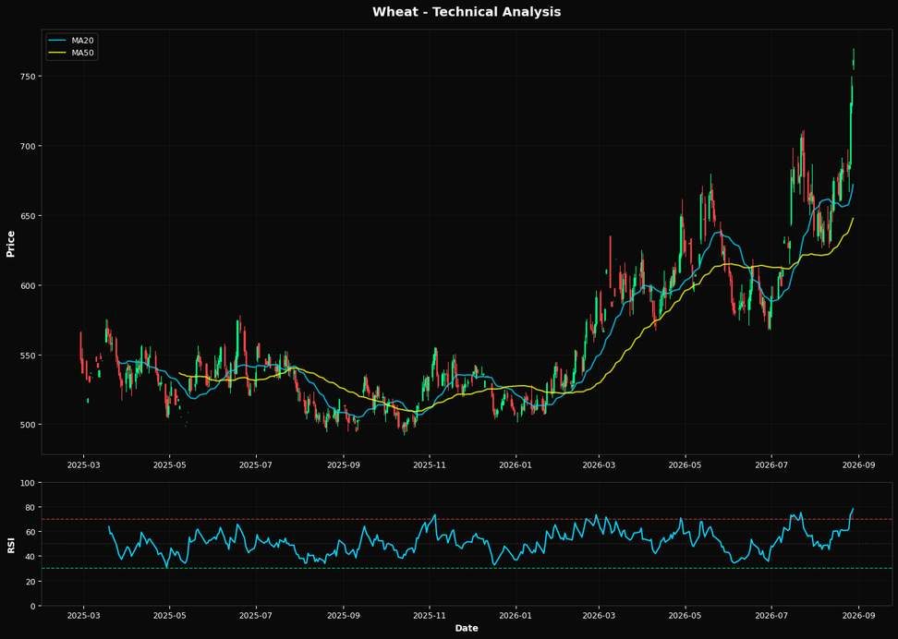Click the 2026-01 date tick under price chart
Image resolution: width=898 pixels, height=639 pixels.
point(516,464)
